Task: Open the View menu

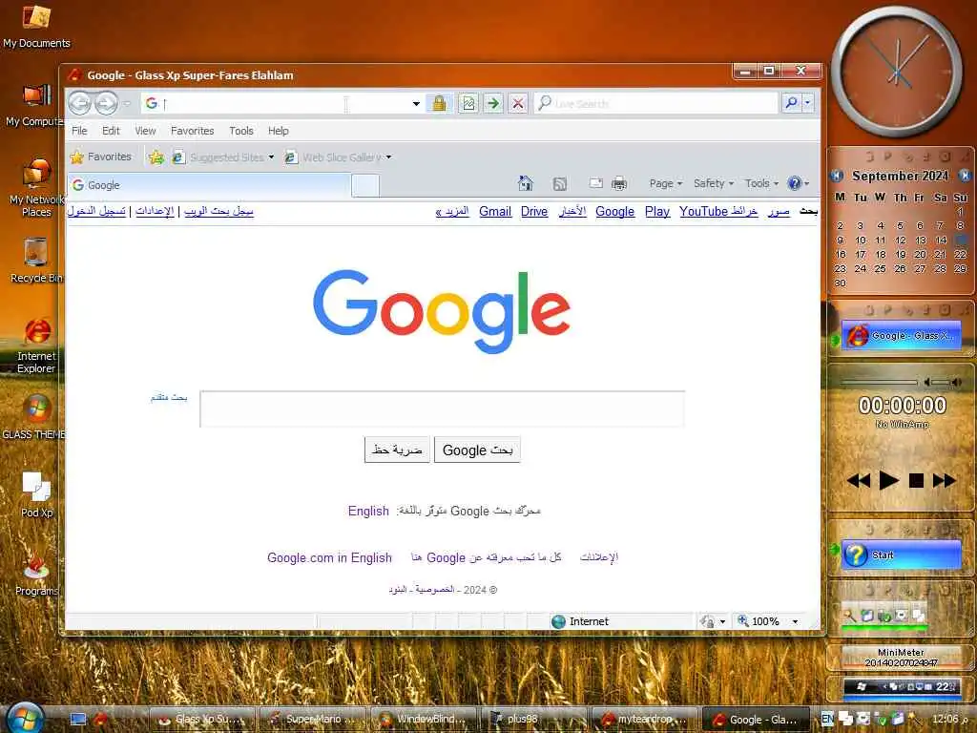Action: [x=145, y=131]
